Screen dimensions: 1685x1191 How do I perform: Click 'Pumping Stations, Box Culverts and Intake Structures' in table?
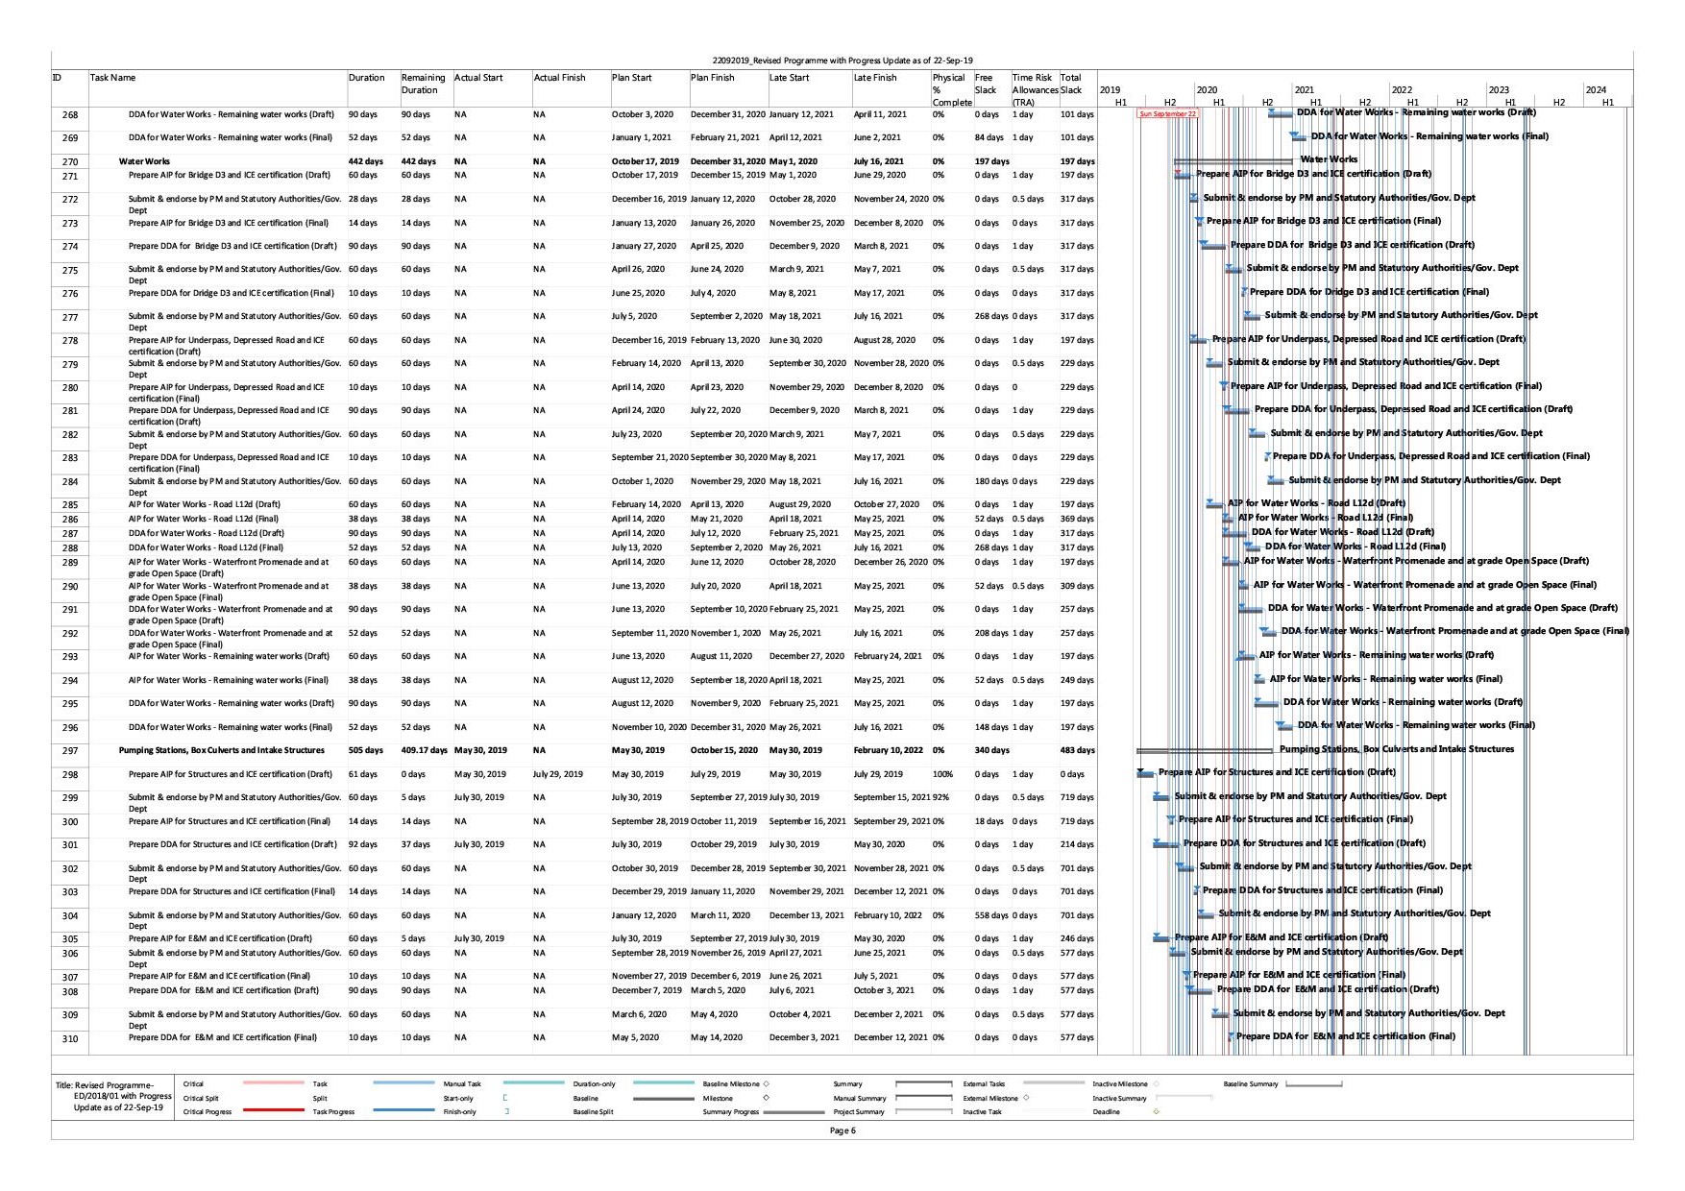pyautogui.click(x=222, y=750)
